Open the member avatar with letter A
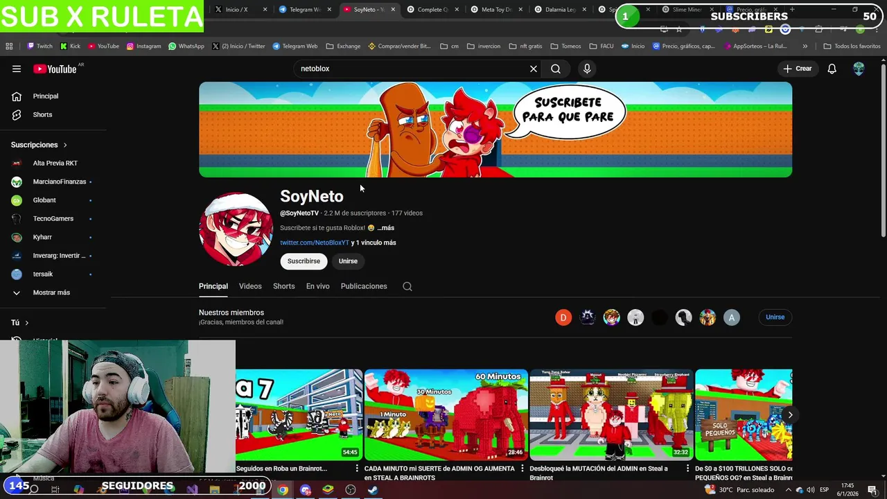Image resolution: width=887 pixels, height=499 pixels. pyautogui.click(x=731, y=317)
